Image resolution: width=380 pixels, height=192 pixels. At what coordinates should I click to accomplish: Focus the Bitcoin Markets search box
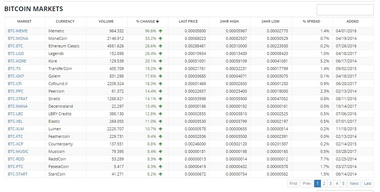[345, 10]
